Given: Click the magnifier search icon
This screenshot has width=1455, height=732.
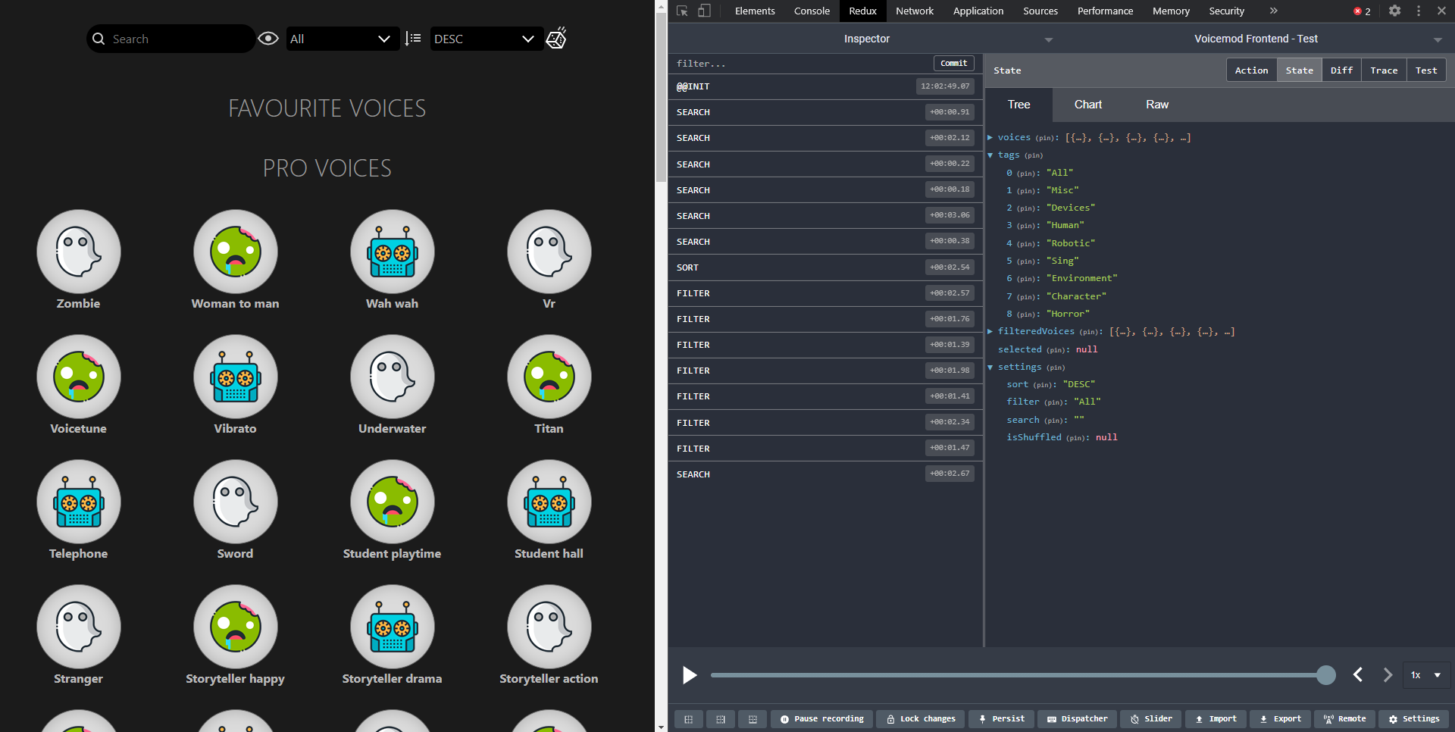Looking at the screenshot, I should tap(99, 39).
